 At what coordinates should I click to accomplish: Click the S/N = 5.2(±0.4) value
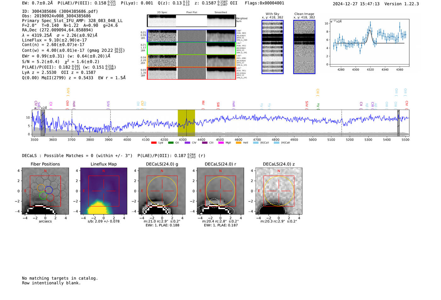[41, 62]
